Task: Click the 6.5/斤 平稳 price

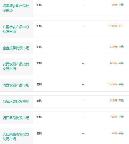Action: coord(117,63)
